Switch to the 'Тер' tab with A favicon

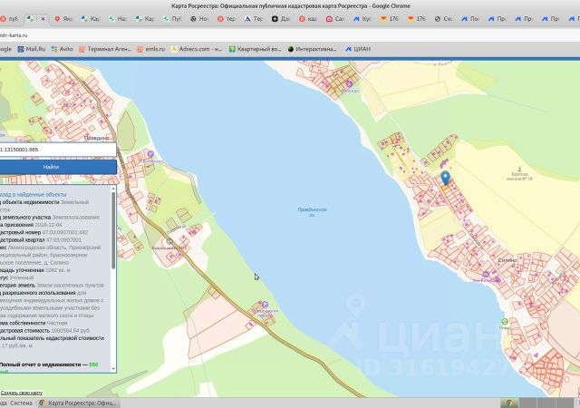254,18
